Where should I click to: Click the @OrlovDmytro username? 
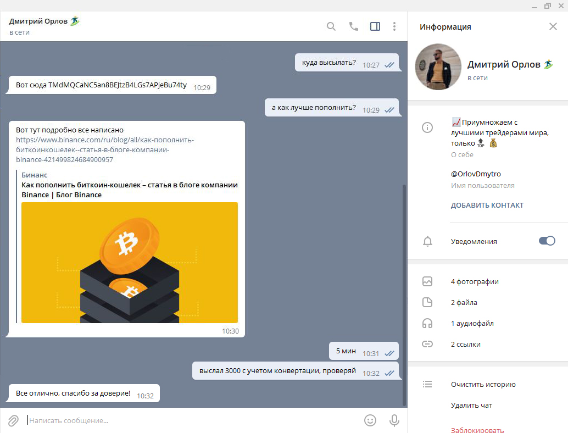click(476, 174)
